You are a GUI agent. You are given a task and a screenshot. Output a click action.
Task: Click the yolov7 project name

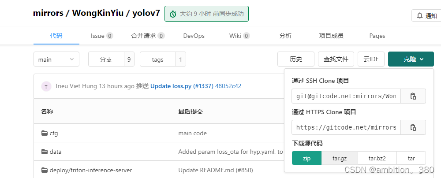pos(146,13)
